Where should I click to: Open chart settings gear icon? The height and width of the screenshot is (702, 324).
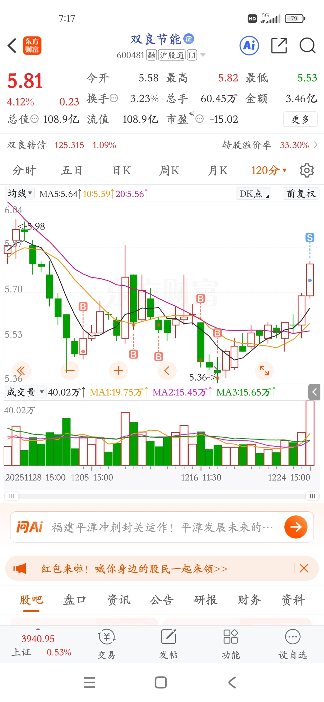coord(307,170)
